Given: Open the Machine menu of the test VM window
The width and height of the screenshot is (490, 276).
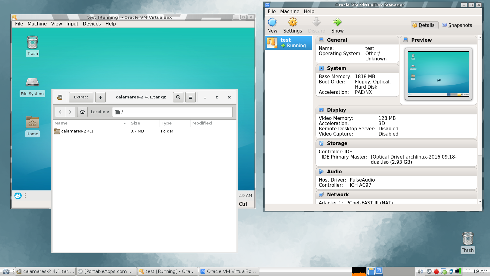Looking at the screenshot, I should 37,24.
